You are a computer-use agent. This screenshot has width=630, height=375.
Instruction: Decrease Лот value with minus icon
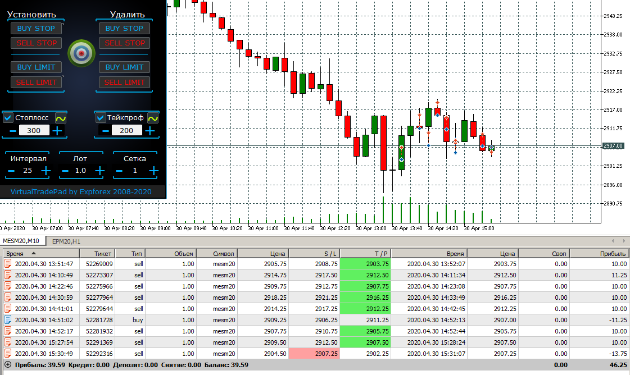click(65, 171)
